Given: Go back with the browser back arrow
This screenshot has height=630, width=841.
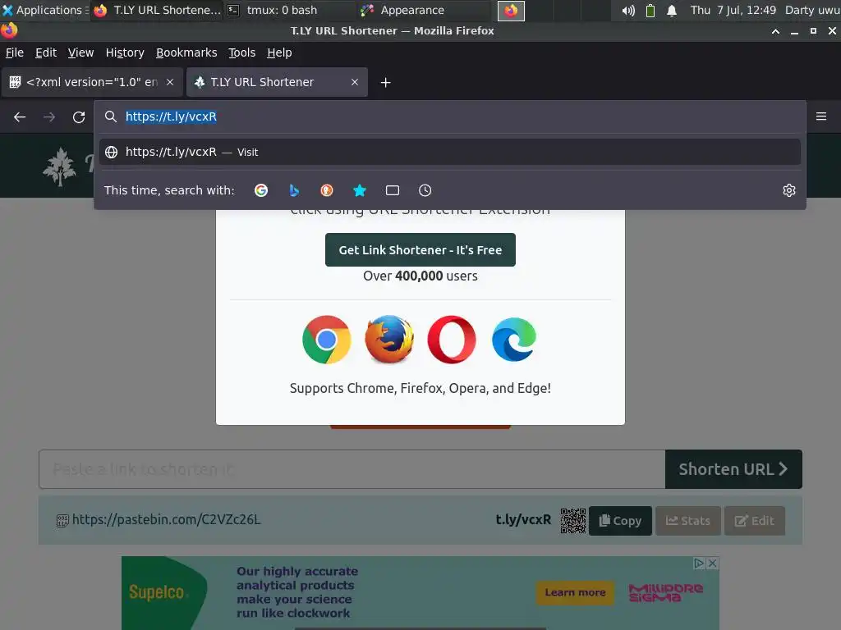Looking at the screenshot, I should [x=20, y=116].
